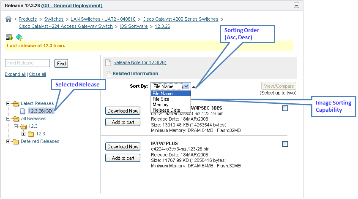Collapse the 12.3 node under All Releases
Screen dimensions: 358x199
click(16, 126)
